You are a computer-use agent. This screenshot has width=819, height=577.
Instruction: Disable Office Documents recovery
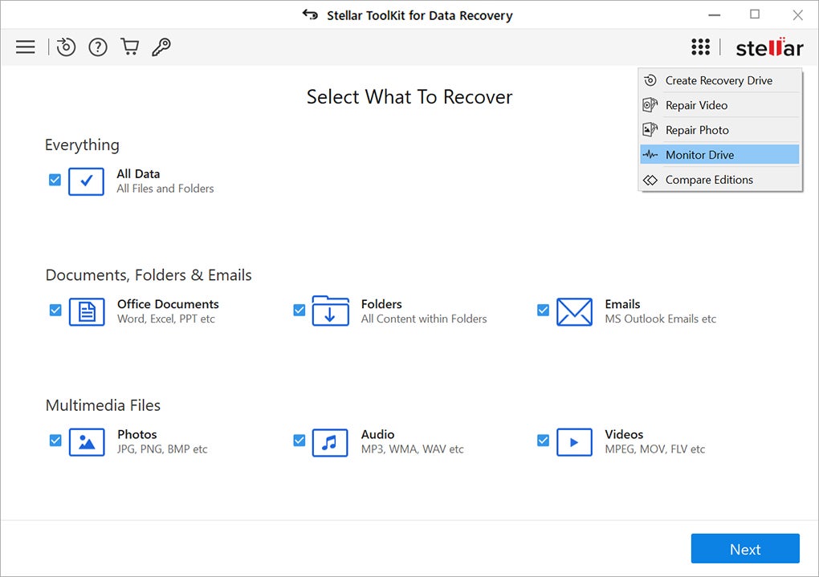(55, 310)
